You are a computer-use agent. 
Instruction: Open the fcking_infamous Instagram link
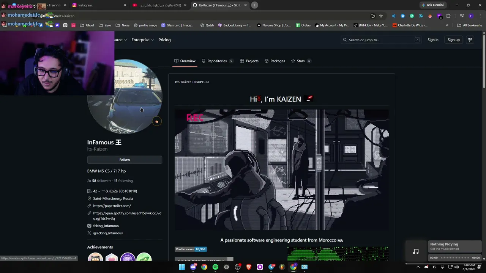106,226
